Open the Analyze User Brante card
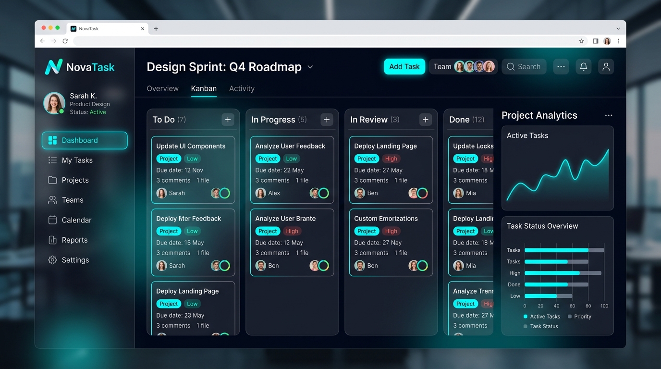 coord(292,242)
